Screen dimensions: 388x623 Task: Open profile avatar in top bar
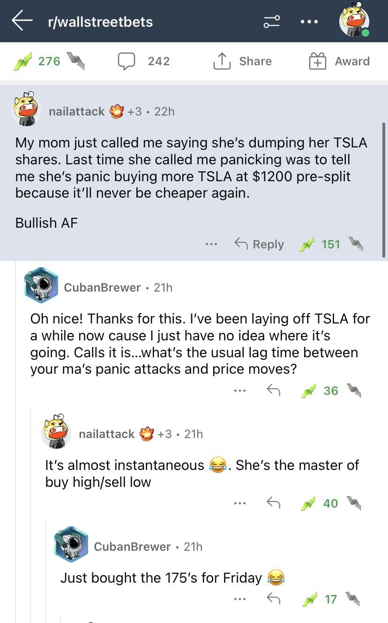click(354, 21)
